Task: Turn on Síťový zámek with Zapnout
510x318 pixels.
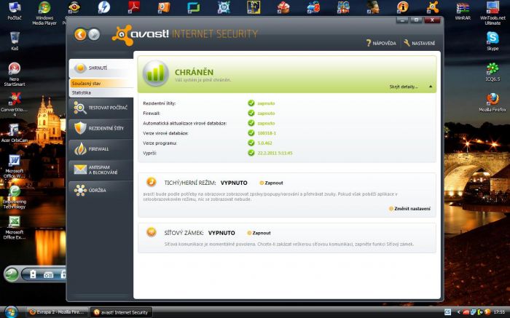Action: click(x=259, y=233)
